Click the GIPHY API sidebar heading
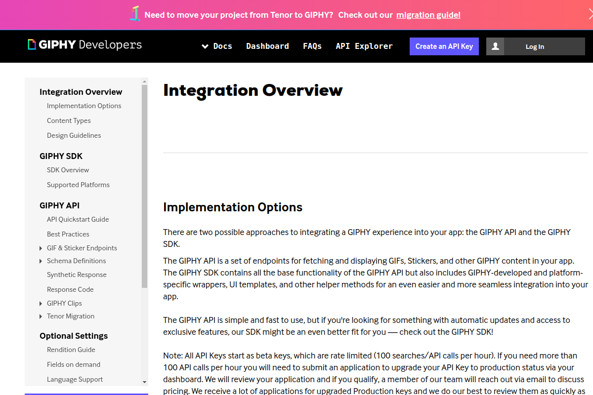The width and height of the screenshot is (593, 395). pos(59,205)
